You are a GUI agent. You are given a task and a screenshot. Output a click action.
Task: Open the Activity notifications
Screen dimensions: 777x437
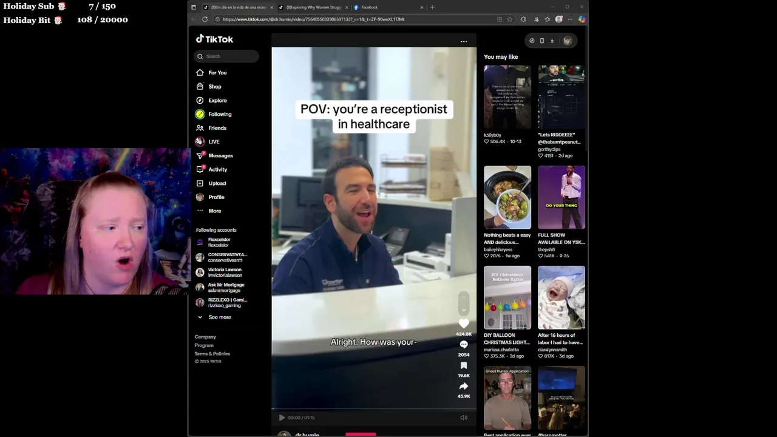[x=211, y=169]
